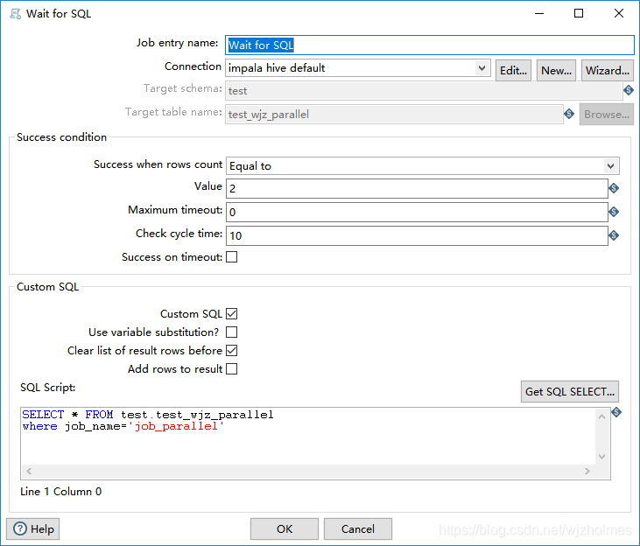Viewport: 640px width, 546px height.
Task: Uncheck Clear list of result rows before
Action: tap(231, 351)
